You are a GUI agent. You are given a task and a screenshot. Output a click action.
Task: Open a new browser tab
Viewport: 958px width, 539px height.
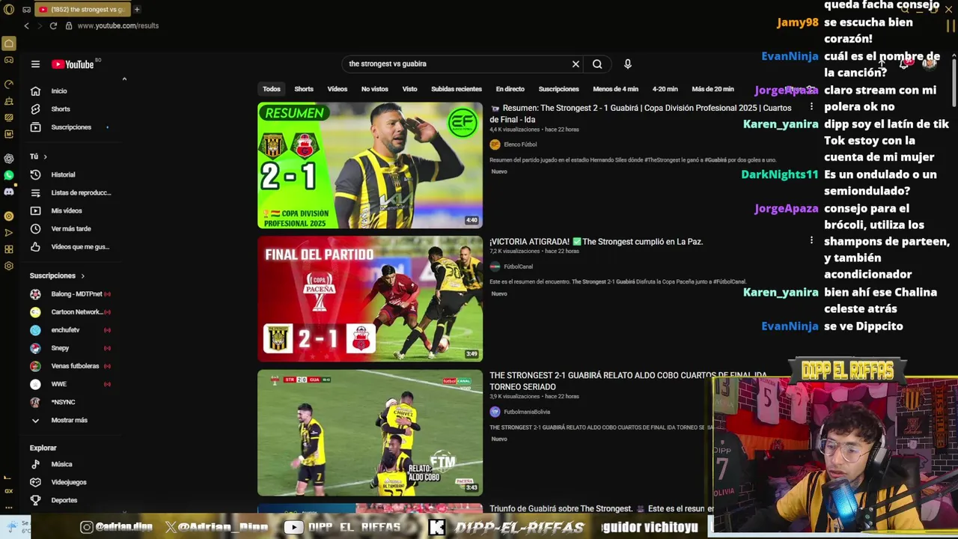pyautogui.click(x=137, y=10)
